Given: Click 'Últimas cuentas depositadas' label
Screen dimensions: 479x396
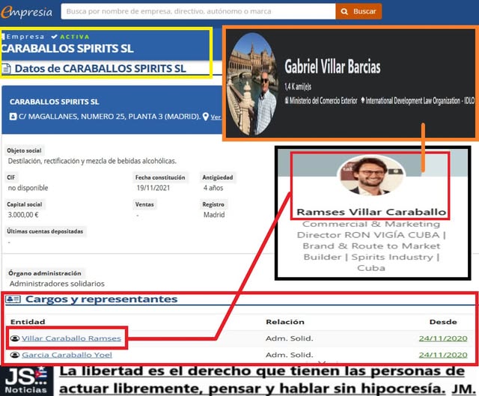Looking at the screenshot, I should (x=45, y=231).
